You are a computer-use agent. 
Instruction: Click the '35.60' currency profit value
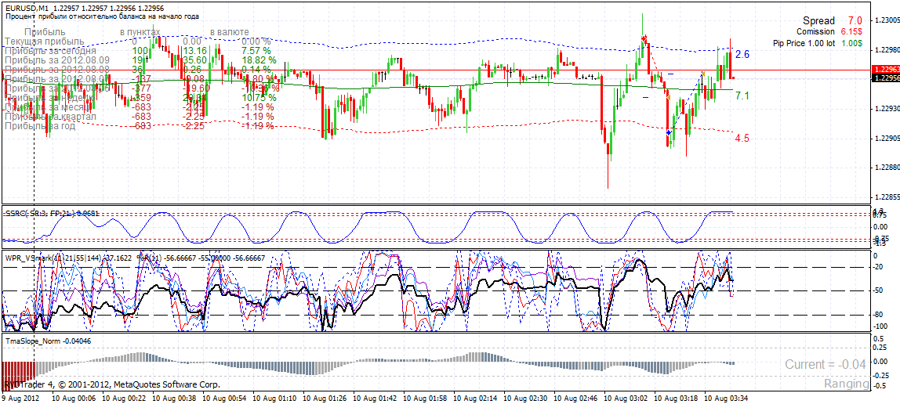(x=194, y=60)
